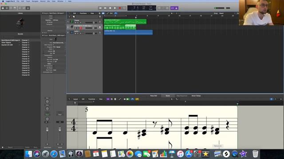This screenshot has width=284, height=159.
Task: Select Channel 5 in the Library channel list
Action: point(26,49)
